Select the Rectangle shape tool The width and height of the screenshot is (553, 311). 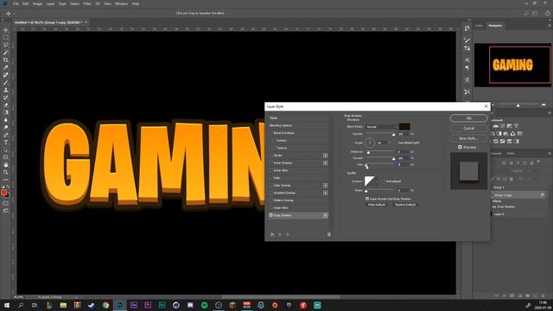click(6, 157)
